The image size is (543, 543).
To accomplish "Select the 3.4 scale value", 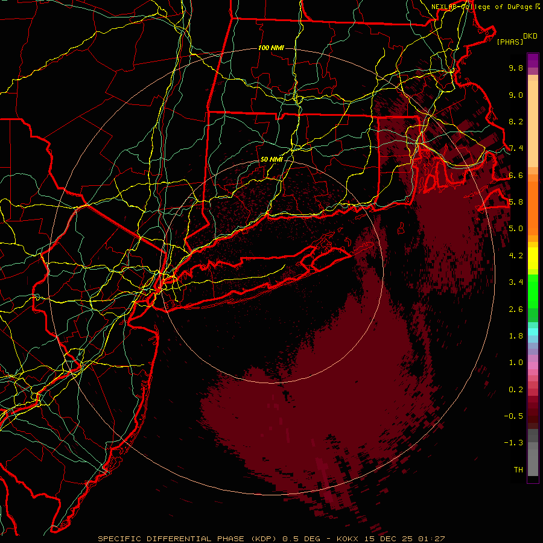I will (x=516, y=282).
